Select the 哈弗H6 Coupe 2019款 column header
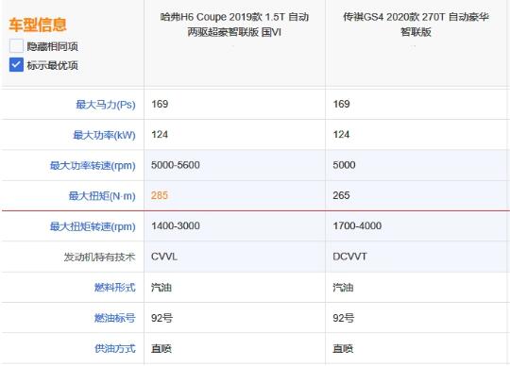This screenshot has width=510, height=366. coord(234,25)
